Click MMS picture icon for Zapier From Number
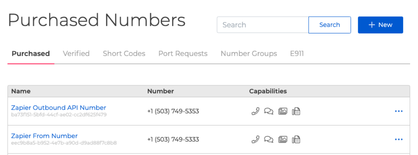This screenshot has width=418, height=155. pyautogui.click(x=282, y=139)
